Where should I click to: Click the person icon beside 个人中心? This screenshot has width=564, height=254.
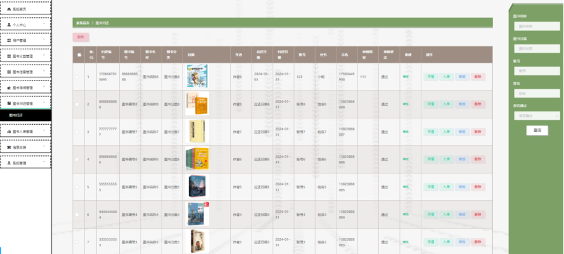pyautogui.click(x=9, y=25)
